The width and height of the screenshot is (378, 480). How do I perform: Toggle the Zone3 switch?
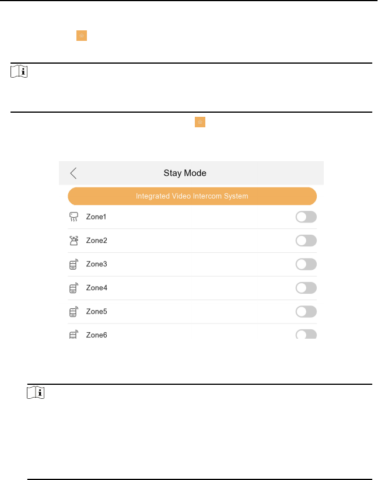(x=306, y=265)
